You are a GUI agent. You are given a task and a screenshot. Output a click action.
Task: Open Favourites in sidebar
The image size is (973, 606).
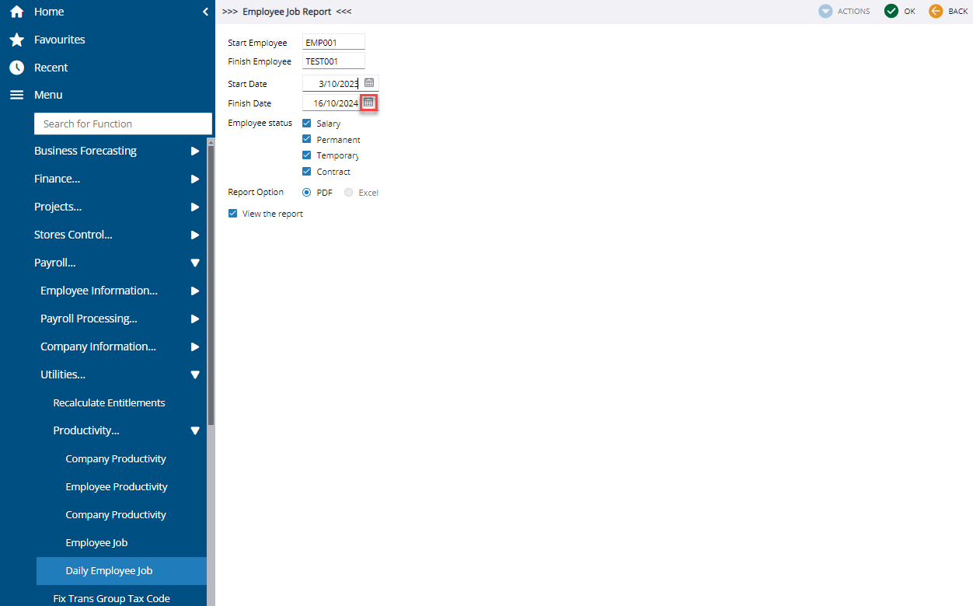(x=60, y=40)
